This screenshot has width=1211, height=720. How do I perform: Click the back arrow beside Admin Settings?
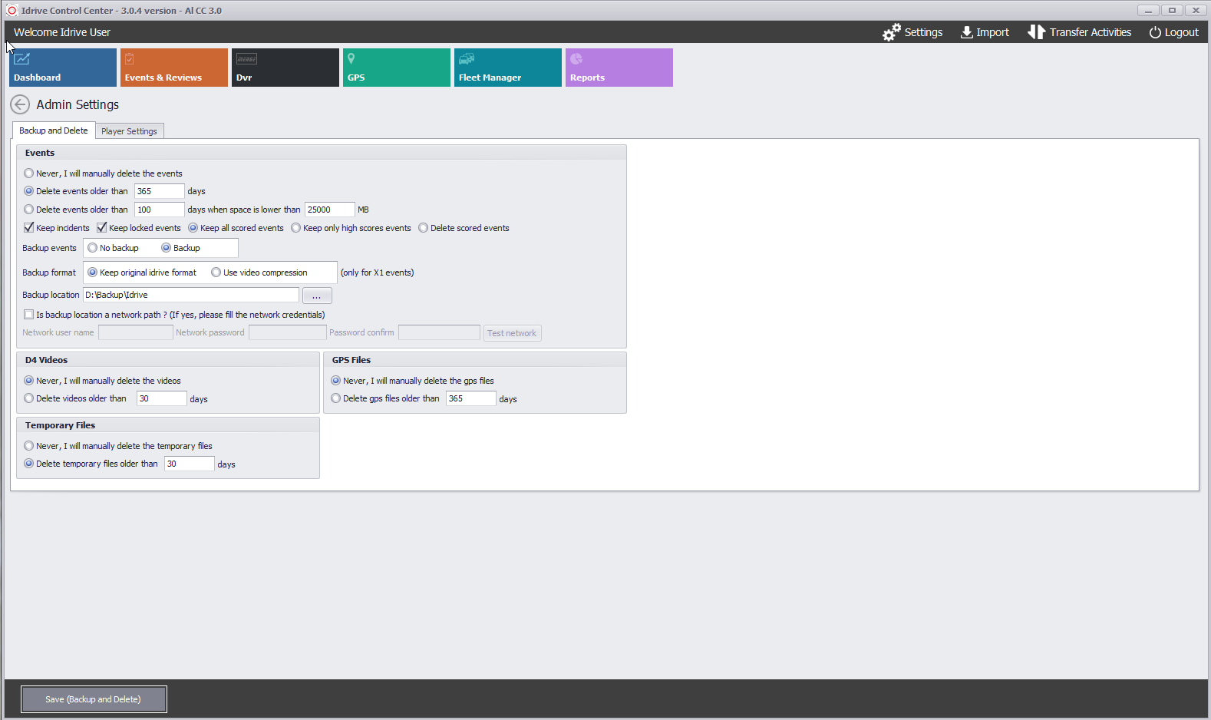(20, 104)
